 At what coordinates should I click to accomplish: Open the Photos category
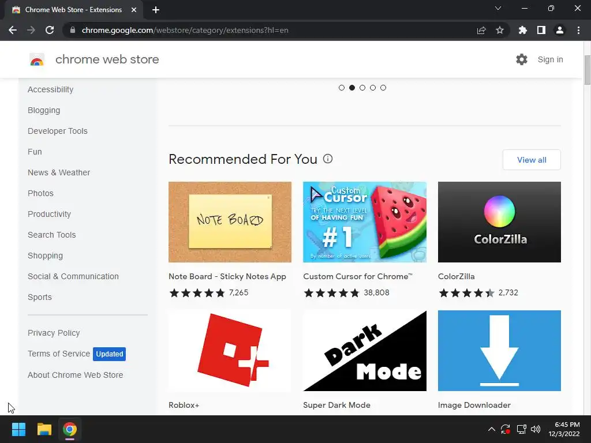pyautogui.click(x=41, y=193)
